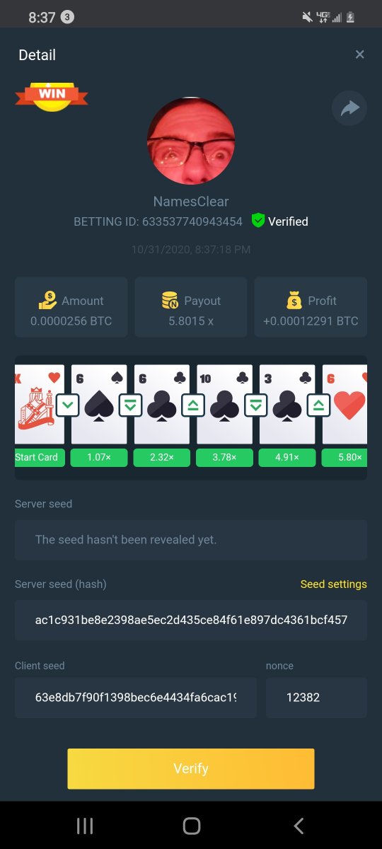Image resolution: width=382 pixels, height=849 pixels.
Task: Tap the double-up arrow after 3 of clubs
Action: coord(319,405)
